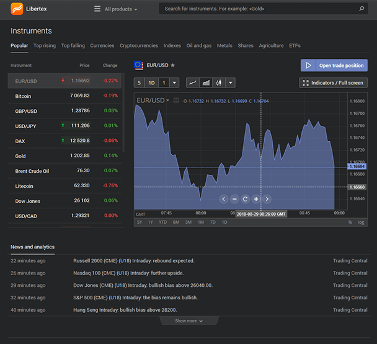Click the play icon on Open trade position
Image resolution: width=377 pixels, height=344 pixels.
pyautogui.click(x=308, y=65)
